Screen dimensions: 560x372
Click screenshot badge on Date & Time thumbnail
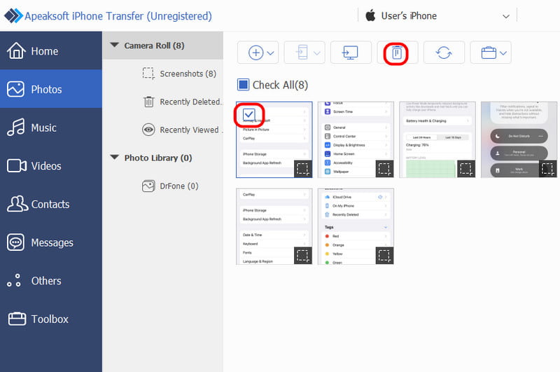pos(303,256)
